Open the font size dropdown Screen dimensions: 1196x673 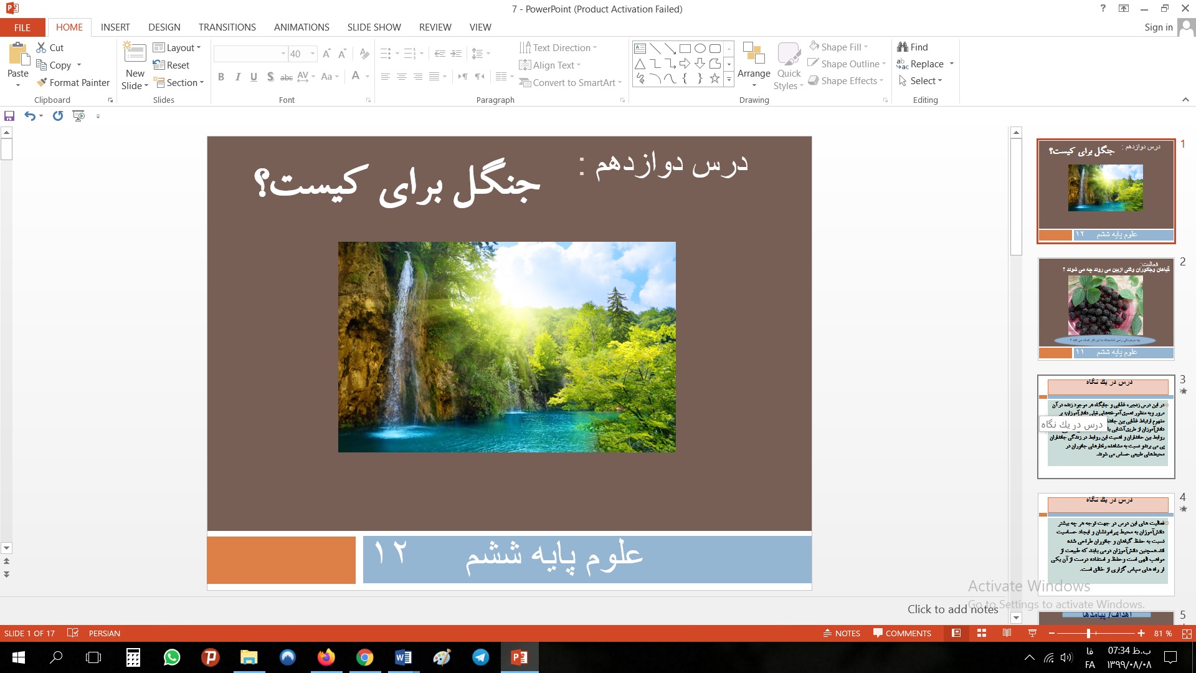pyautogui.click(x=313, y=54)
